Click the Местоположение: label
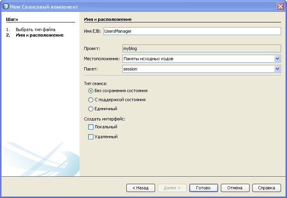The image size is (287, 198). coord(102,59)
